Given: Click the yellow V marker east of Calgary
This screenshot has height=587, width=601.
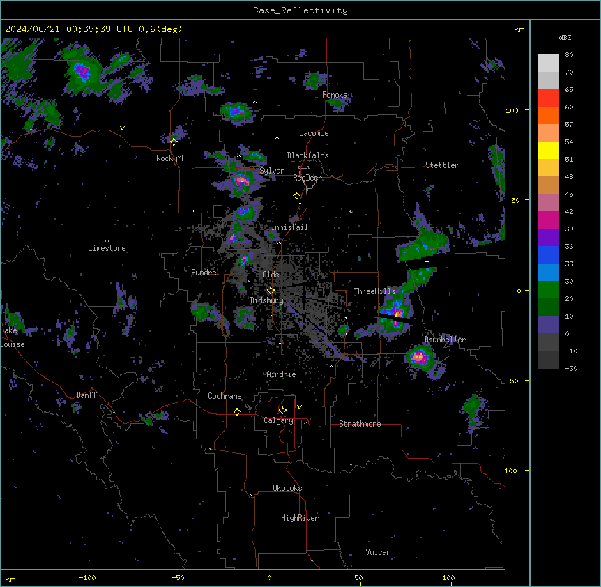Looking at the screenshot, I should [299, 407].
